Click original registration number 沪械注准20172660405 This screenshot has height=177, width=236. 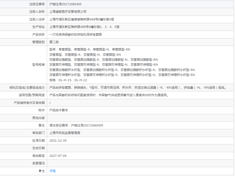coord(76,125)
